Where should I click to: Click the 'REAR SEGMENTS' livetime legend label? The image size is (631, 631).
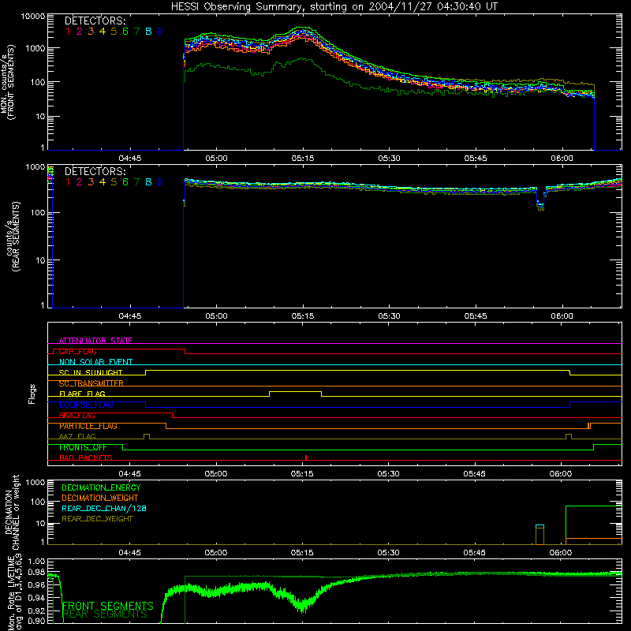105,614
